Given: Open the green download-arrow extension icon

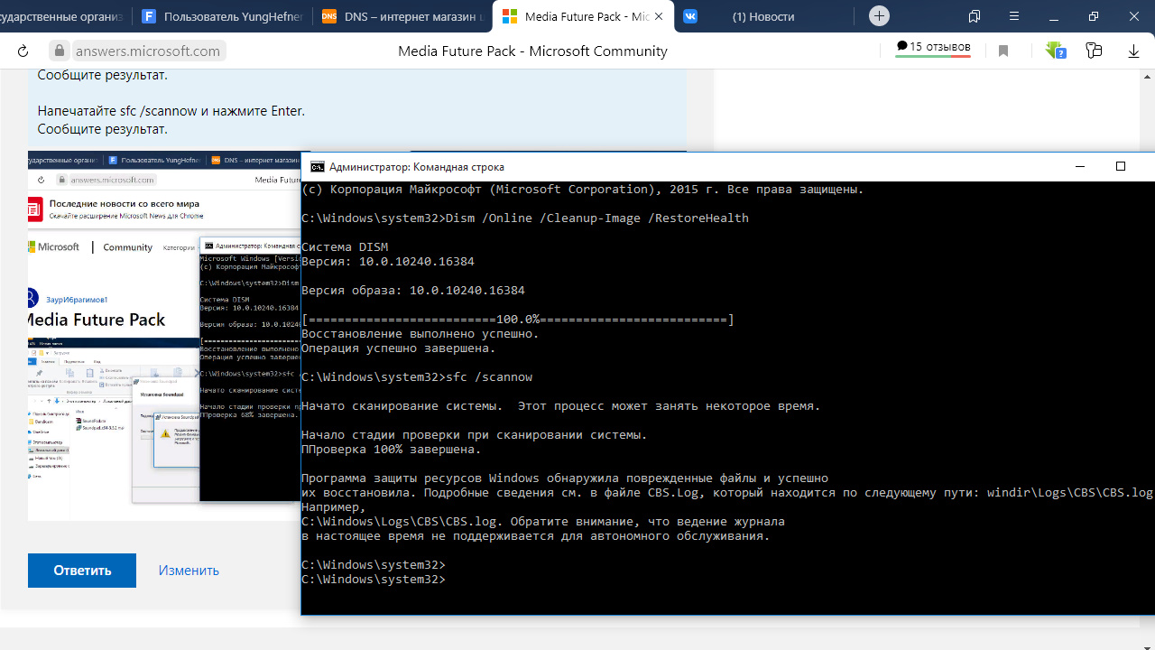Looking at the screenshot, I should [1055, 51].
